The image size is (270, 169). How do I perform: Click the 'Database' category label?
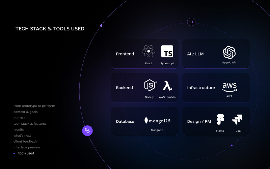point(125,121)
